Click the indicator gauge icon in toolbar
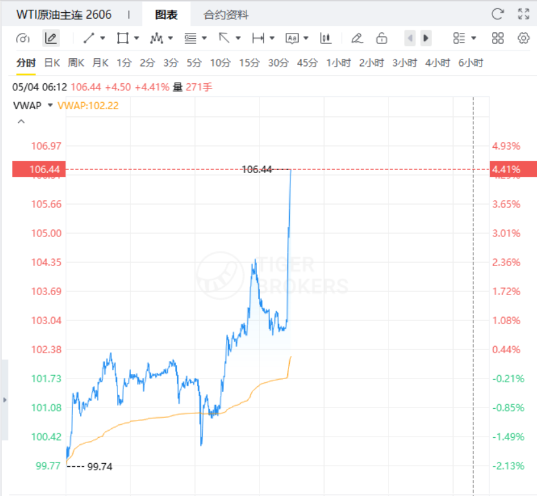 tap(23, 38)
